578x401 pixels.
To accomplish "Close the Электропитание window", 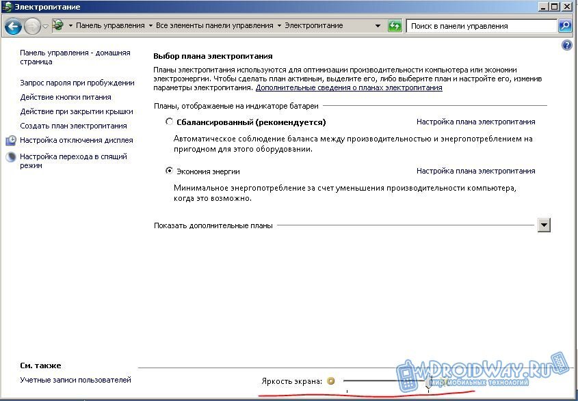I will point(566,7).
